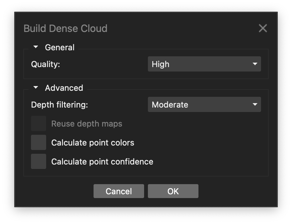Image resolution: width=292 pixels, height=224 pixels.
Task: Close the Build Dense Cloud dialog
Action: coord(263,28)
